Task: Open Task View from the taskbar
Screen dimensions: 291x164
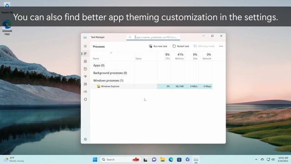Action: click(145, 159)
